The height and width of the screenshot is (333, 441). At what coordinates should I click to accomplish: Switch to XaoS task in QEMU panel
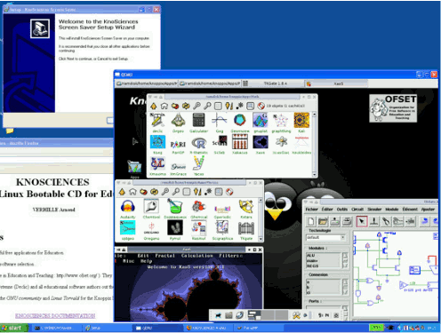[336, 83]
